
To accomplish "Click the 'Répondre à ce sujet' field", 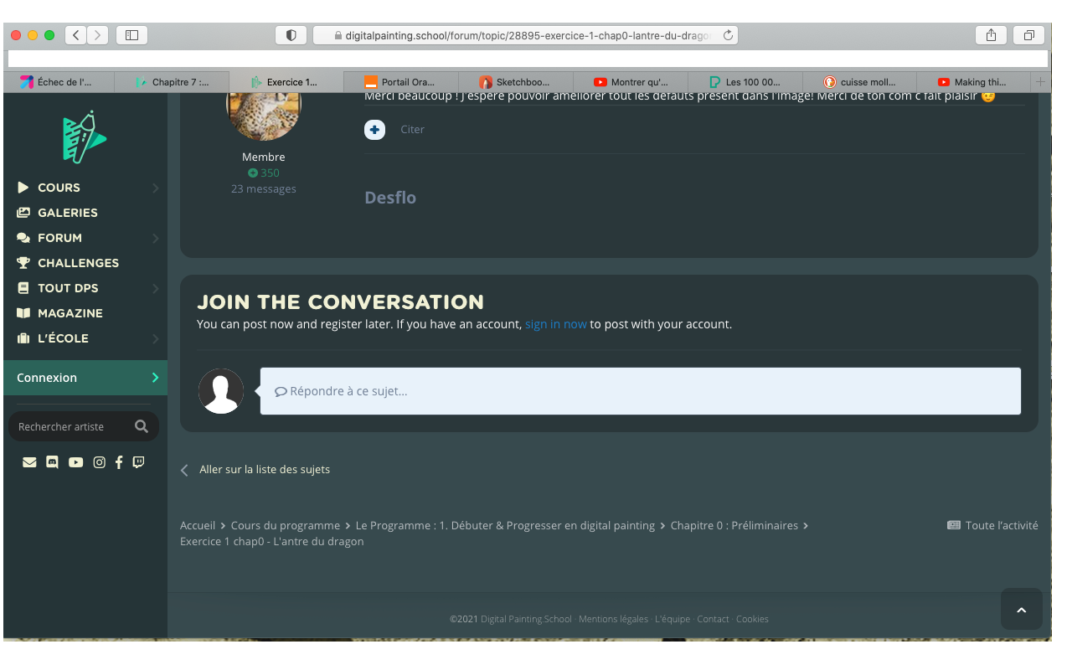I will click(640, 391).
